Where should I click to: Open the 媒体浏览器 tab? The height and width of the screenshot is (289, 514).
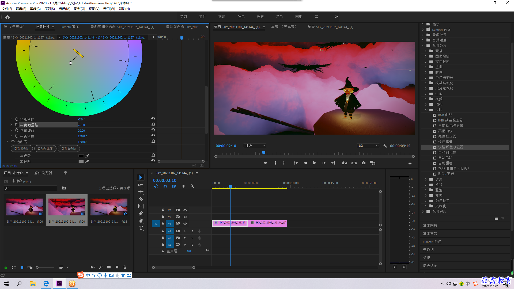pos(43,173)
